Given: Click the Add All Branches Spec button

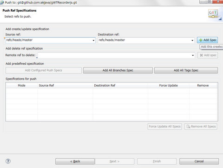Looking at the screenshot, I should click(x=118, y=70).
